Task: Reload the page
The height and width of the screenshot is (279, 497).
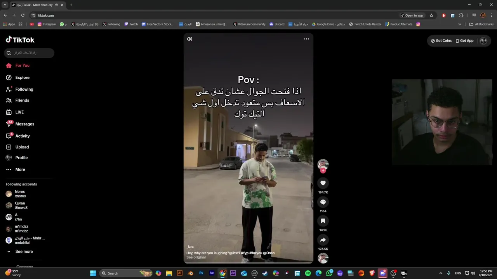Action: (23, 15)
